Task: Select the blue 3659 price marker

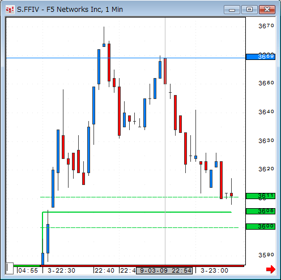Action: click(261, 57)
